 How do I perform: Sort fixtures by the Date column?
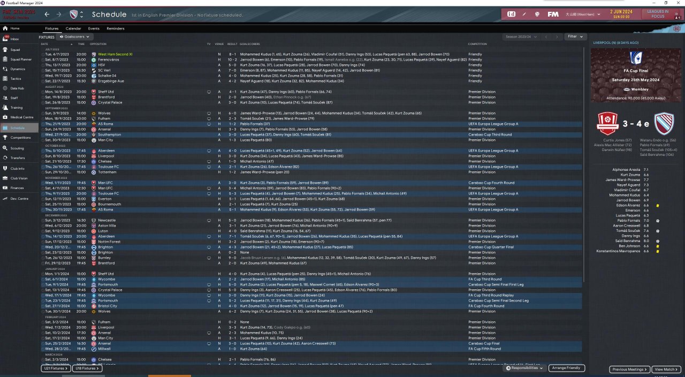click(x=44, y=44)
